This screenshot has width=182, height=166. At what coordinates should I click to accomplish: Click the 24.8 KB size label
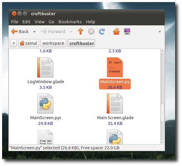click(x=45, y=123)
